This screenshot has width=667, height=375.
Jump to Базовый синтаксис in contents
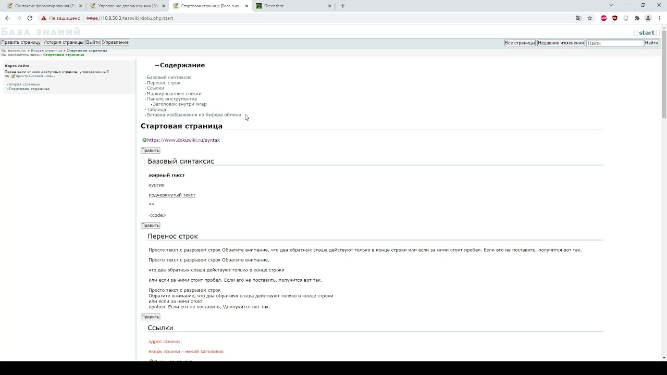pos(169,77)
